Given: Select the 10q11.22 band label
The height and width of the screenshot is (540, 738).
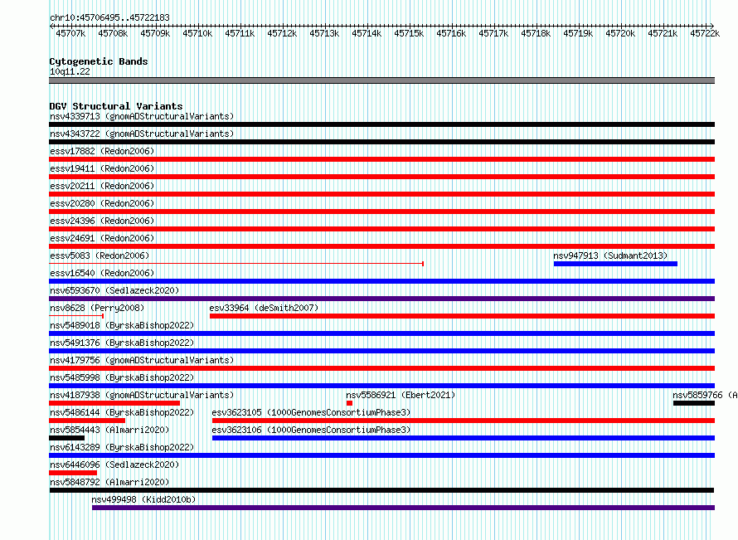Looking at the screenshot, I should (x=70, y=71).
